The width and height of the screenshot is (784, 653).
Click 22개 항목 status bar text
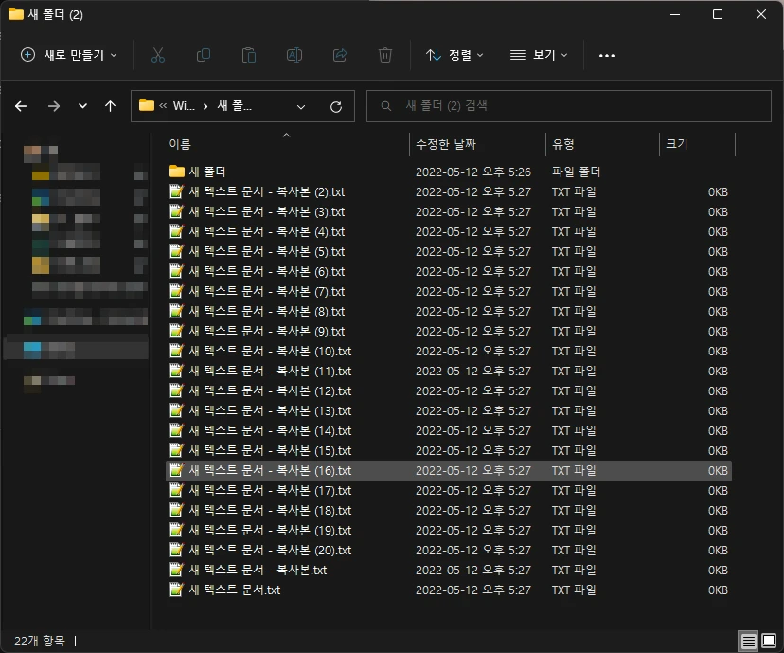pos(40,641)
